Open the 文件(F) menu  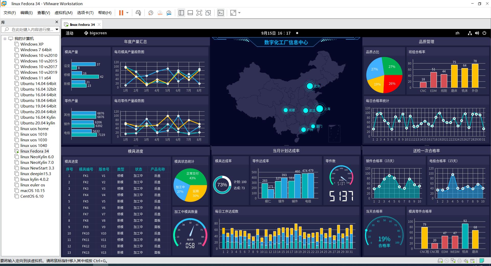point(10,13)
